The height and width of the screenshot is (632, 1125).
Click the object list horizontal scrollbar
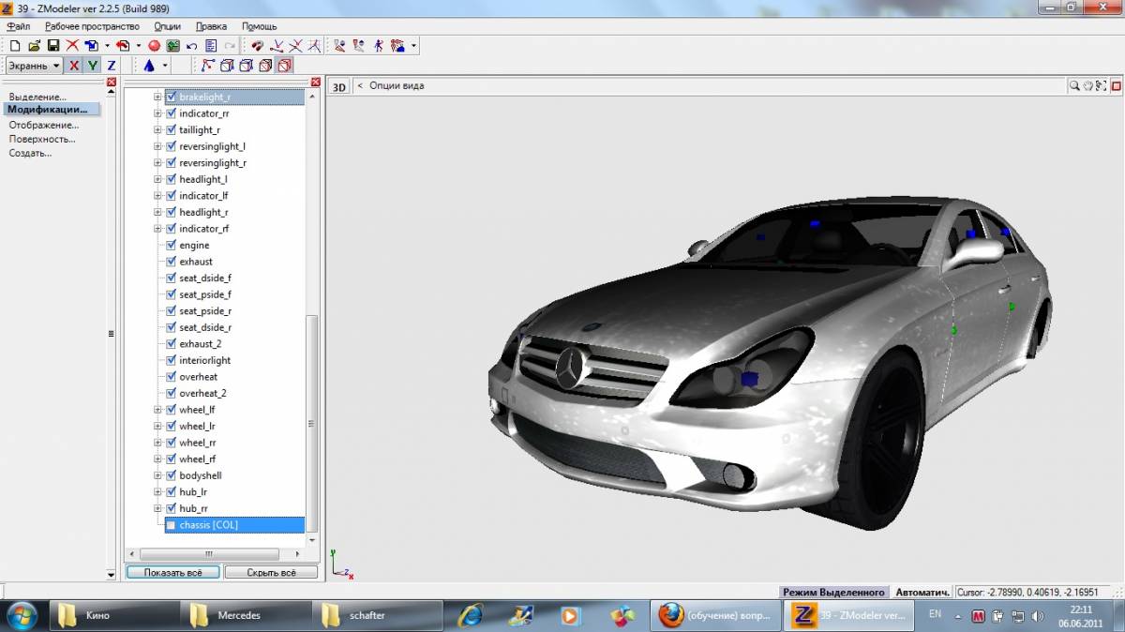coord(208,554)
